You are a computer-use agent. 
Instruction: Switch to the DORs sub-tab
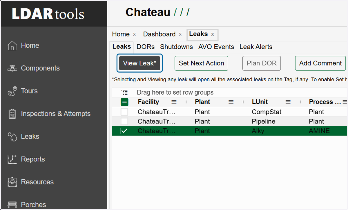coord(146,47)
